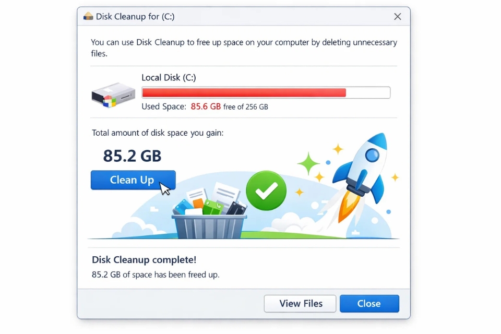Select the Local Disk (C:) drive icon
The image size is (501, 334).
[x=113, y=94]
